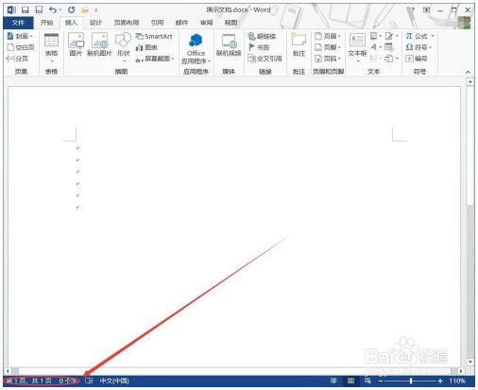The height and width of the screenshot is (390, 478).
Task: Open the Text Box dropdown
Action: pyautogui.click(x=357, y=48)
